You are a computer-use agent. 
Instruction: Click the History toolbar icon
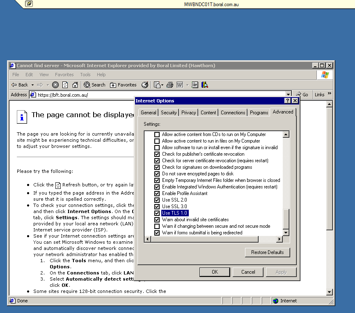coord(145,85)
